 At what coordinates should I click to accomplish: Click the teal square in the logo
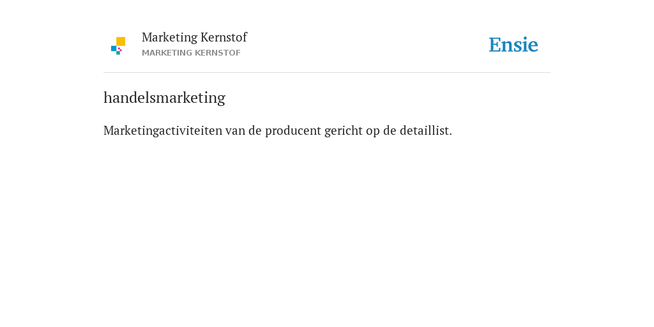coord(118,53)
